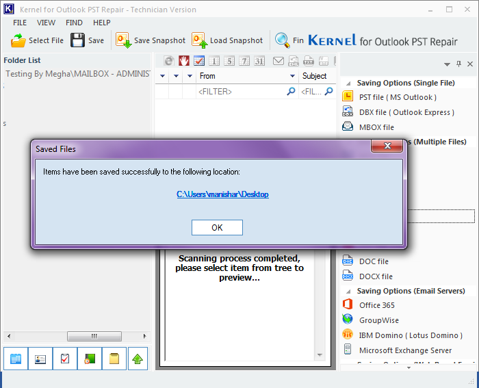
Task: Select the 1-day calendar view icon
Action: pyautogui.click(x=214, y=61)
